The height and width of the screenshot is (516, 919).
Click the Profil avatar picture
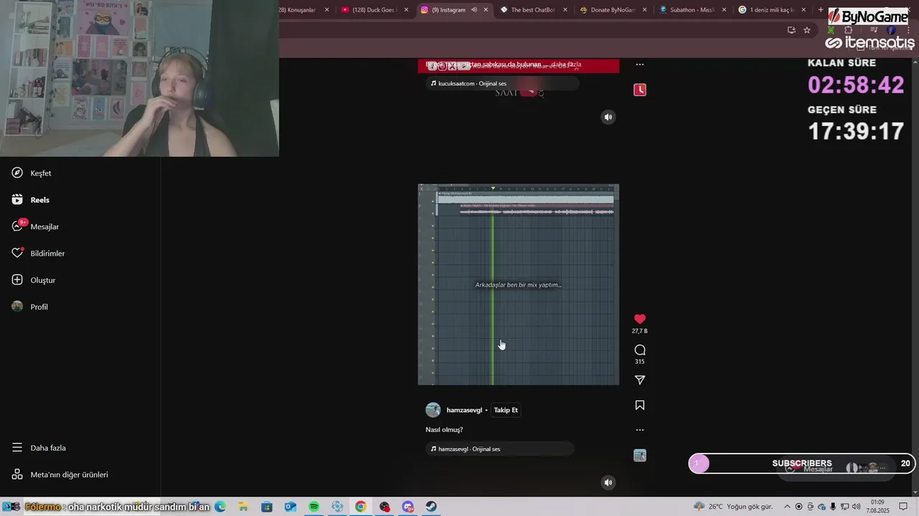[17, 307]
